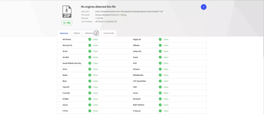Click the green check icon for Ad-Aware
The width and height of the screenshot is (264, 114).
click(90, 39)
